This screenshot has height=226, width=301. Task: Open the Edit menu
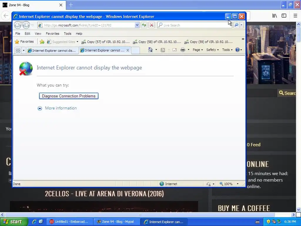pyautogui.click(x=27, y=34)
